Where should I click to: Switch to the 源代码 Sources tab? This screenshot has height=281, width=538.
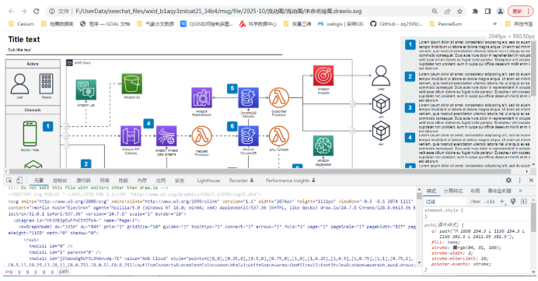[x=83, y=181]
